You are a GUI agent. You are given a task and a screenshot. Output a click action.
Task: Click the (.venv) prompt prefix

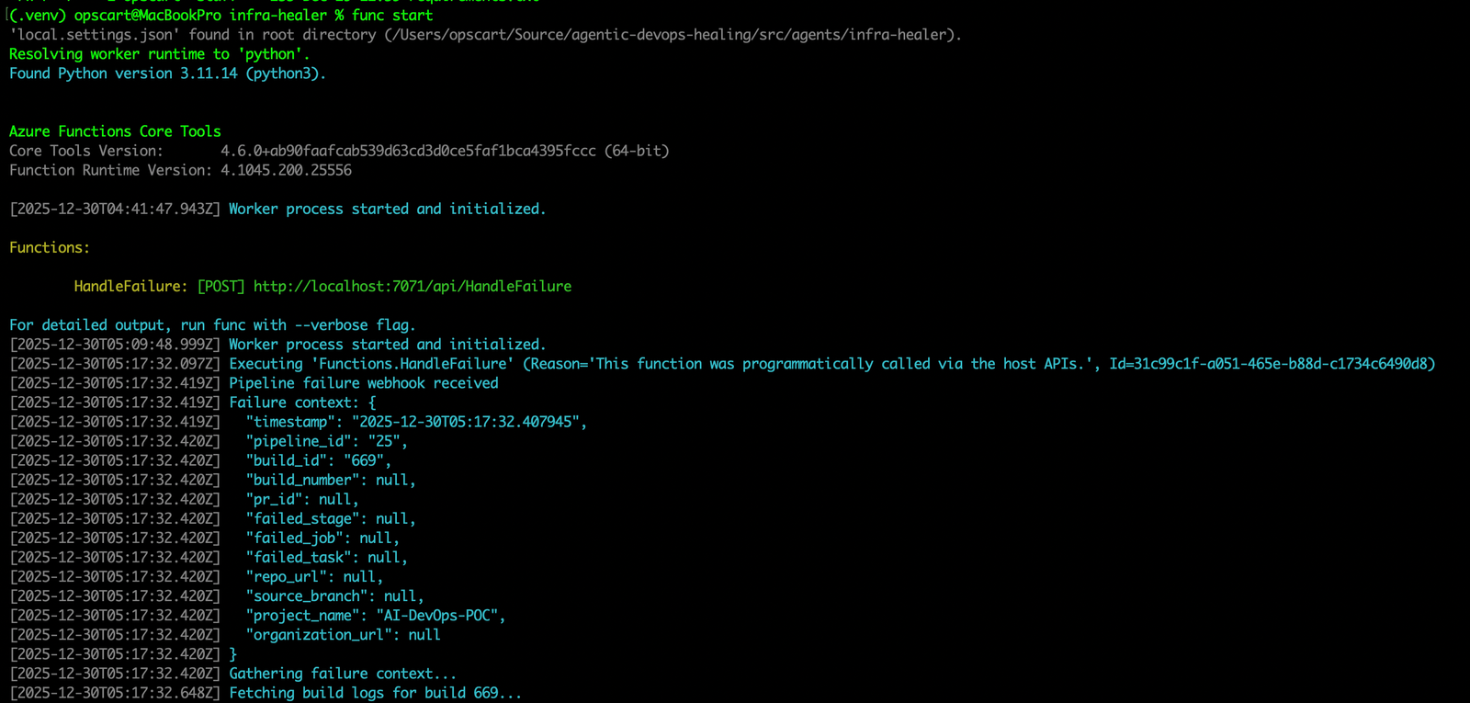click(x=38, y=16)
